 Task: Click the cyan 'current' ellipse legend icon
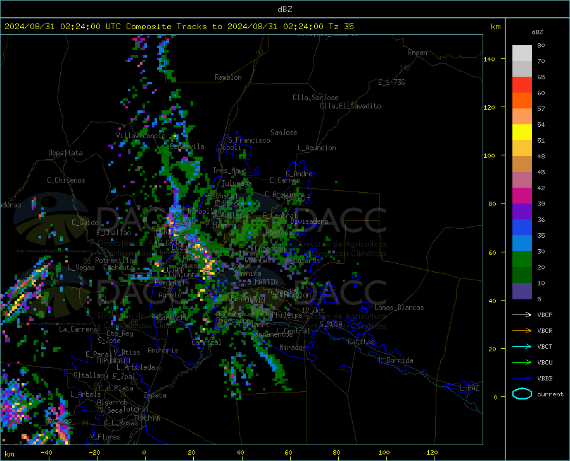[522, 394]
